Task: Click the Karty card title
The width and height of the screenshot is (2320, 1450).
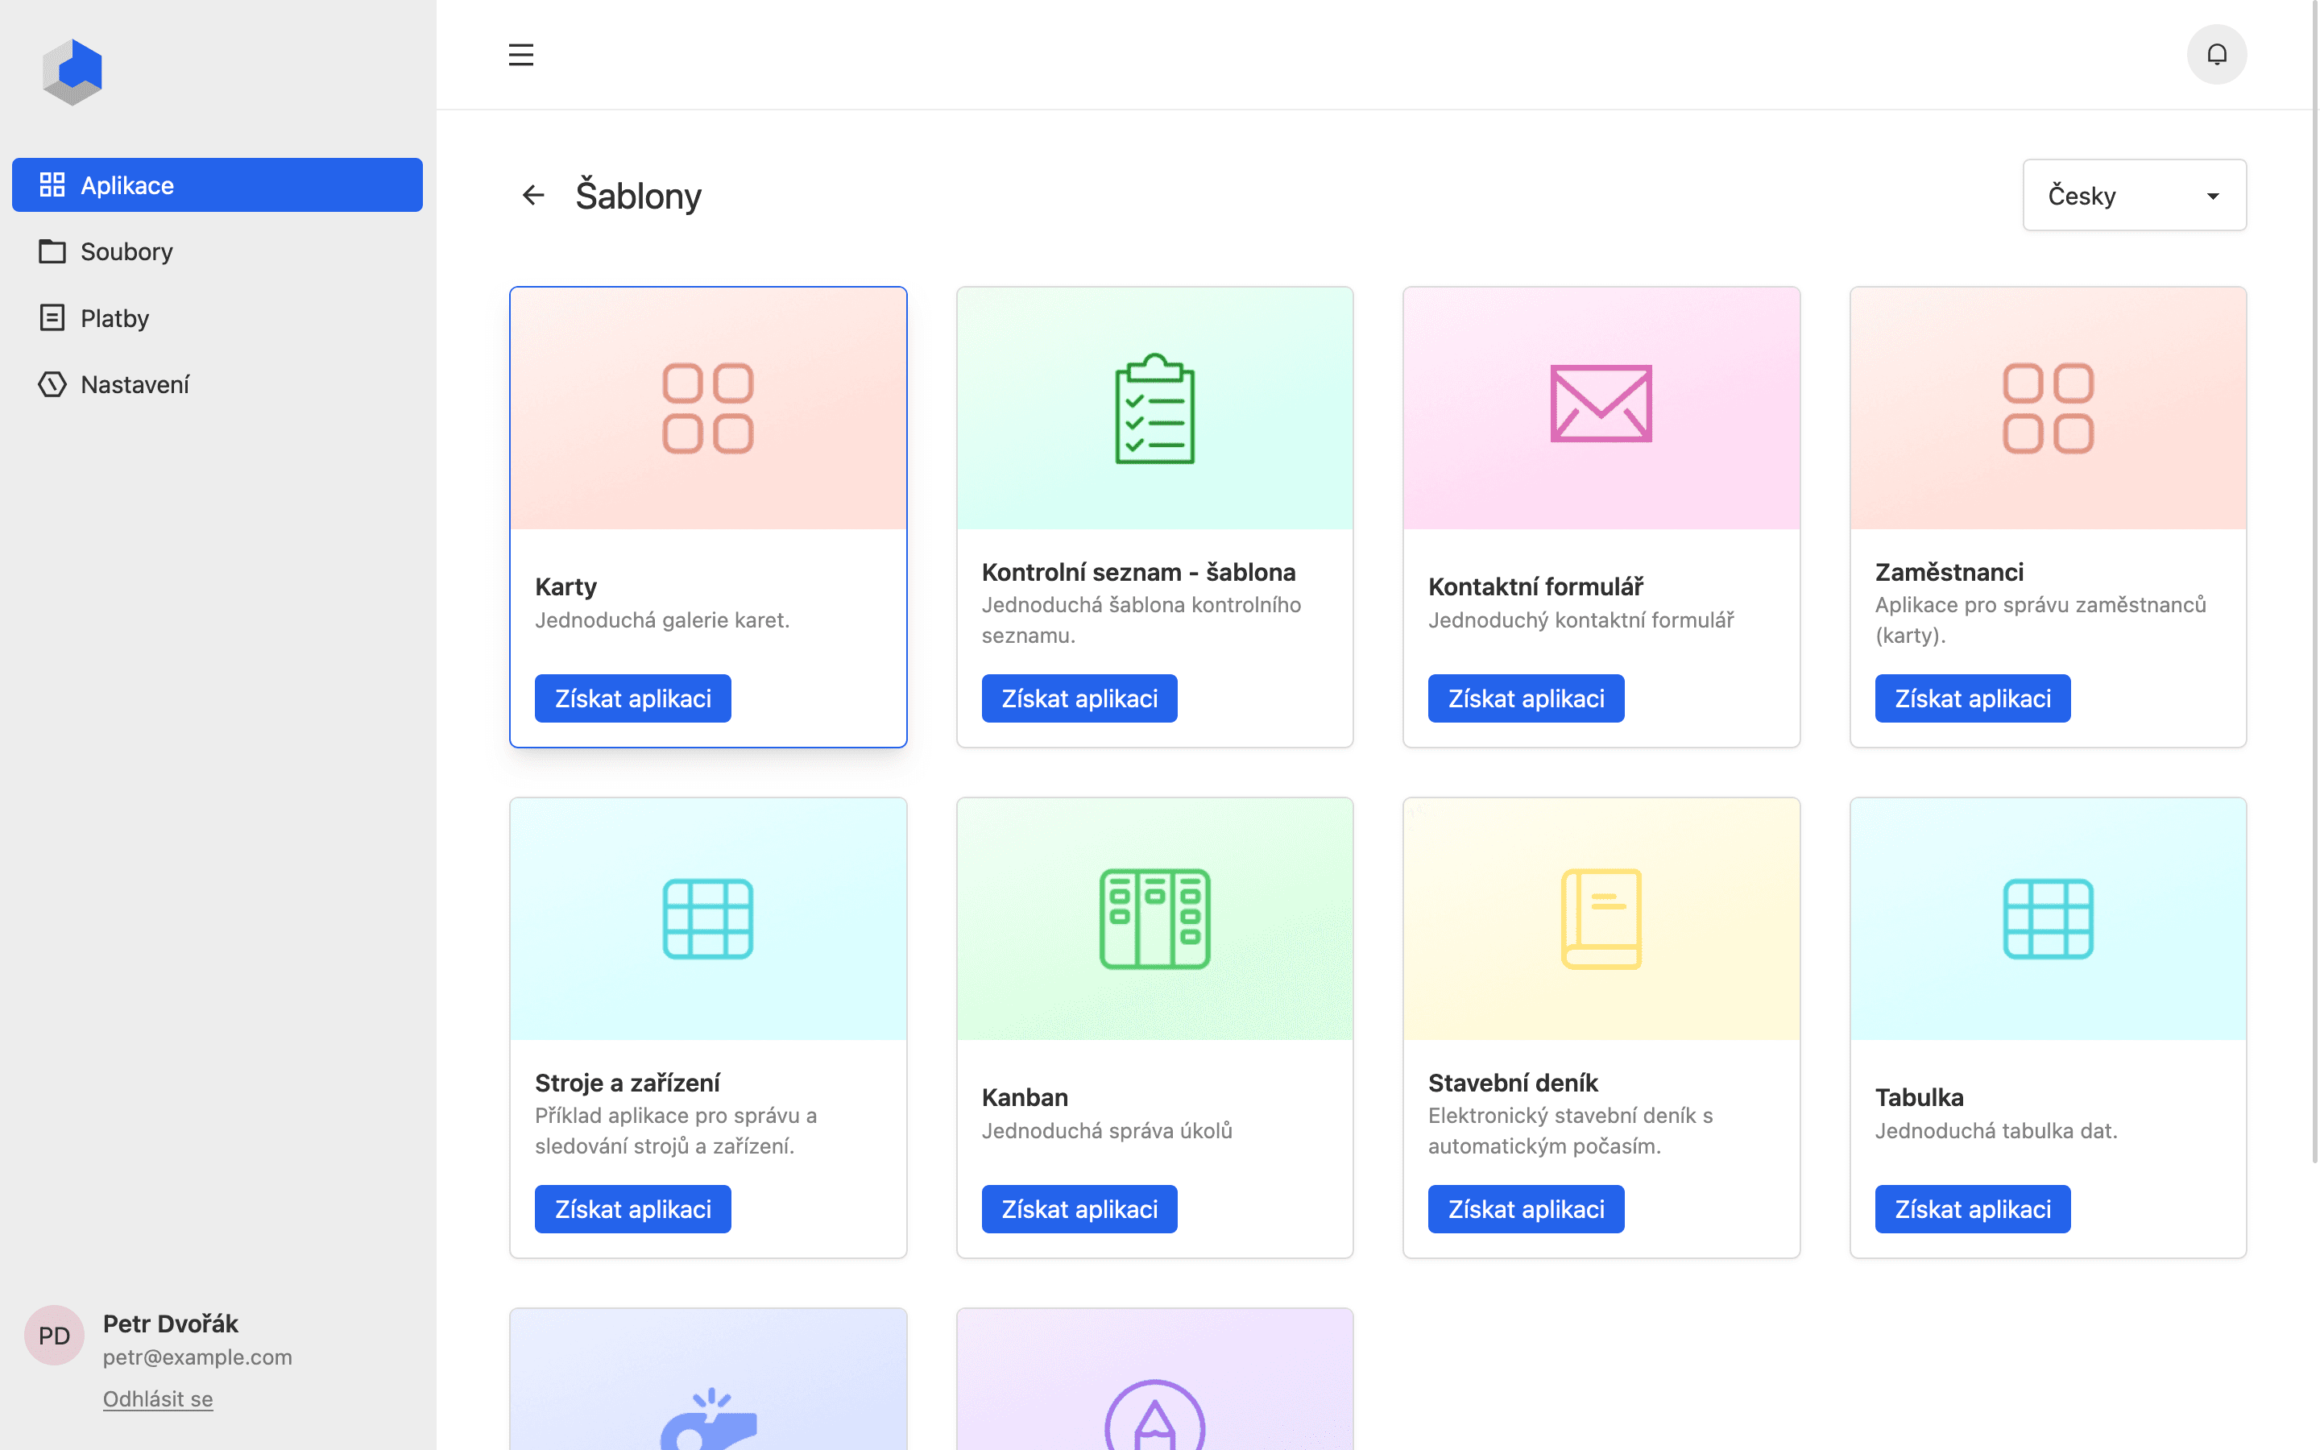Action: click(565, 586)
